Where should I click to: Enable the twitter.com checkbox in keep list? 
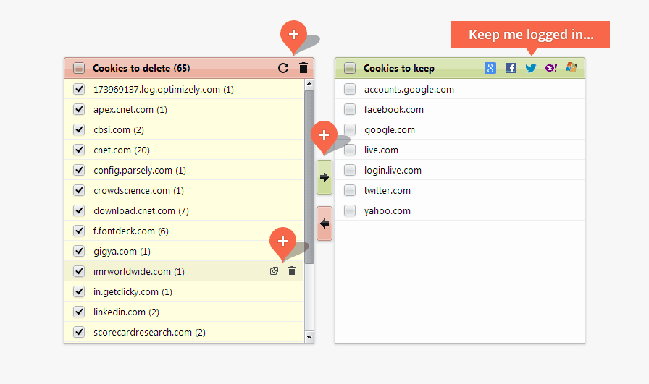(x=350, y=191)
